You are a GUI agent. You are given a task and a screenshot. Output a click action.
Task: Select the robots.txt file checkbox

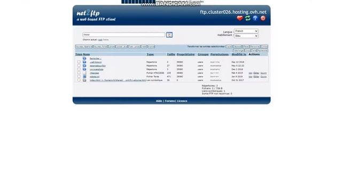[79, 76]
